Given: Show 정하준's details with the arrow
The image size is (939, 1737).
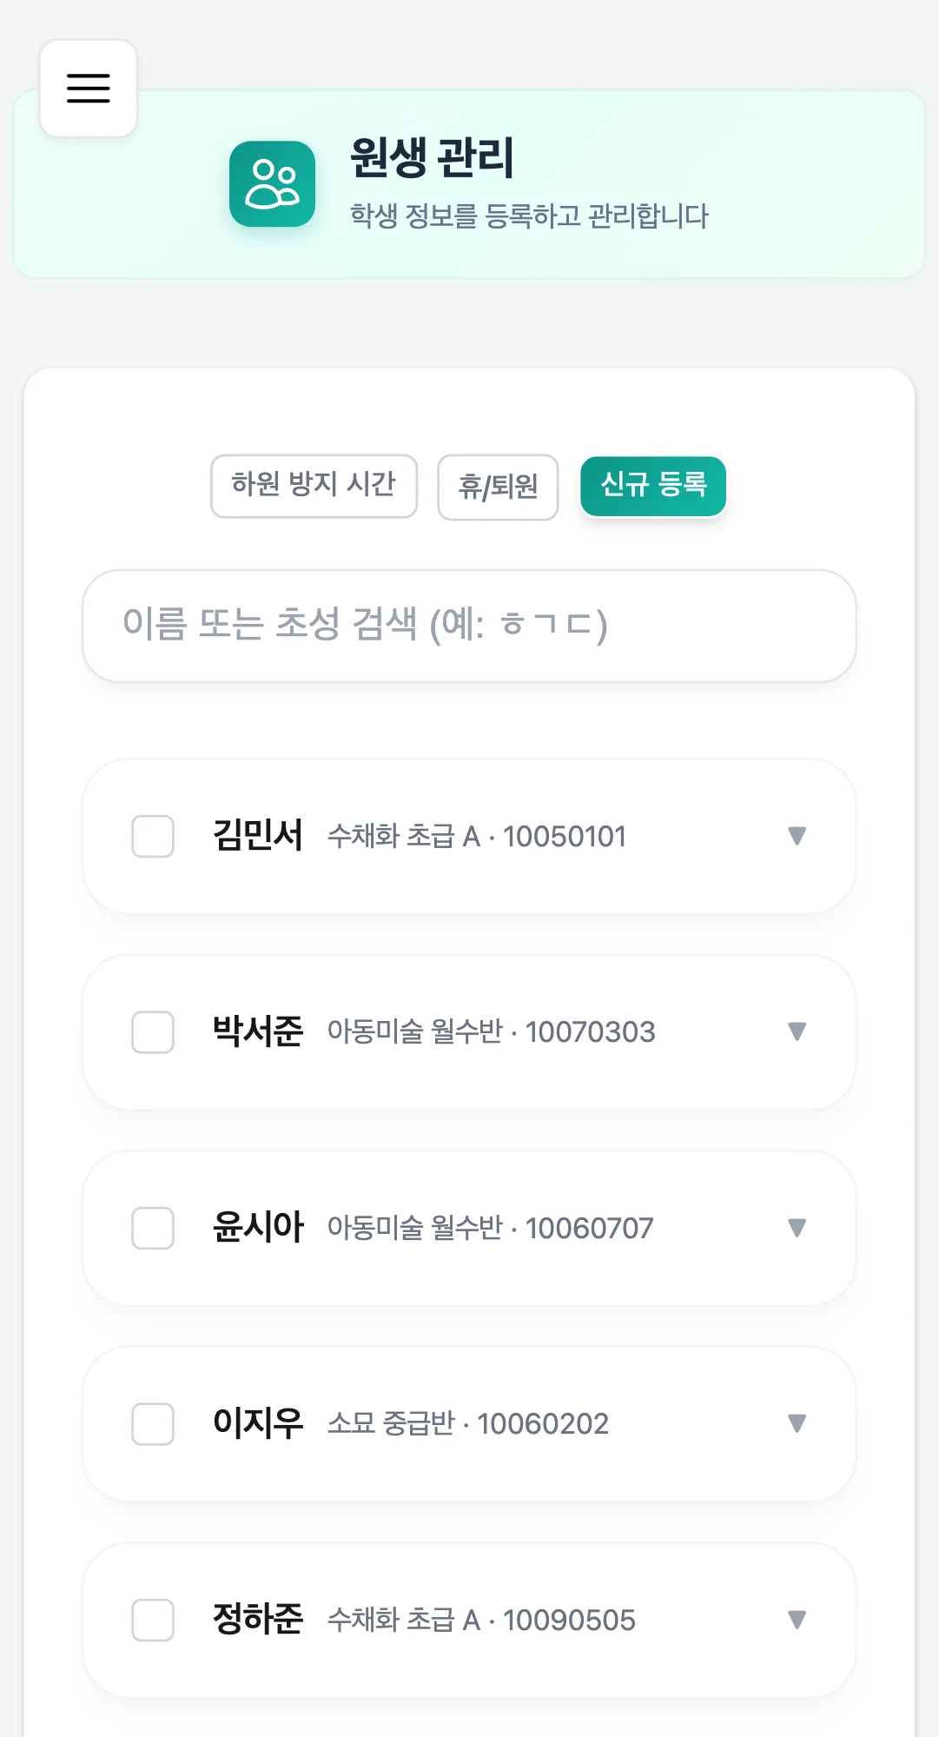Looking at the screenshot, I should [797, 1620].
